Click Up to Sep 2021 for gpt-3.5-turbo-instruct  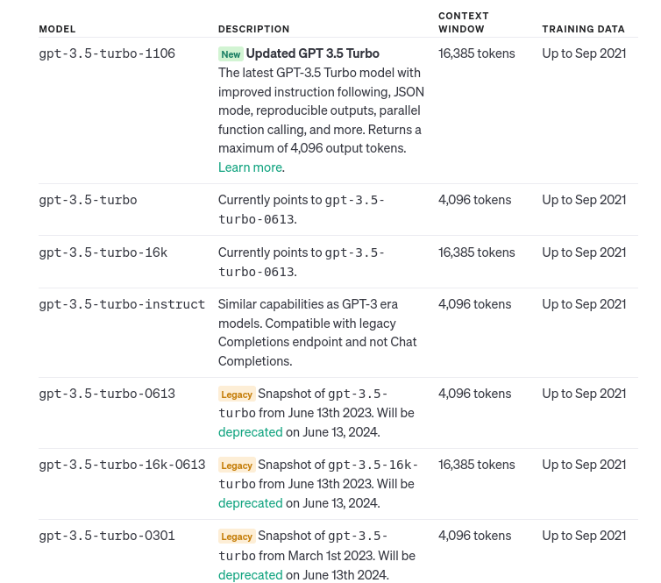coord(584,304)
